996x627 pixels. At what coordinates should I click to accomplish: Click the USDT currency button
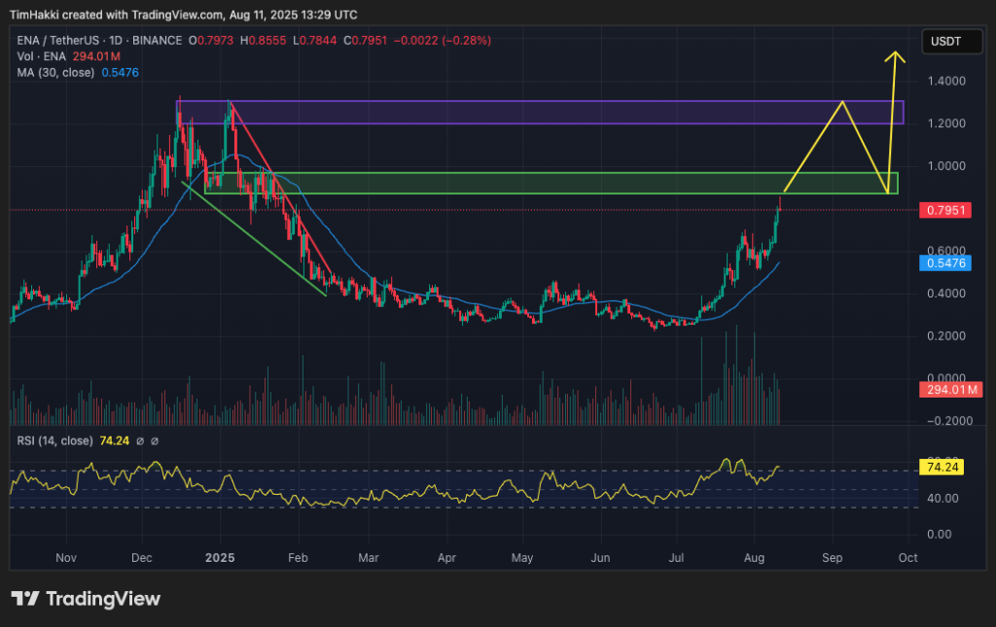tap(949, 41)
